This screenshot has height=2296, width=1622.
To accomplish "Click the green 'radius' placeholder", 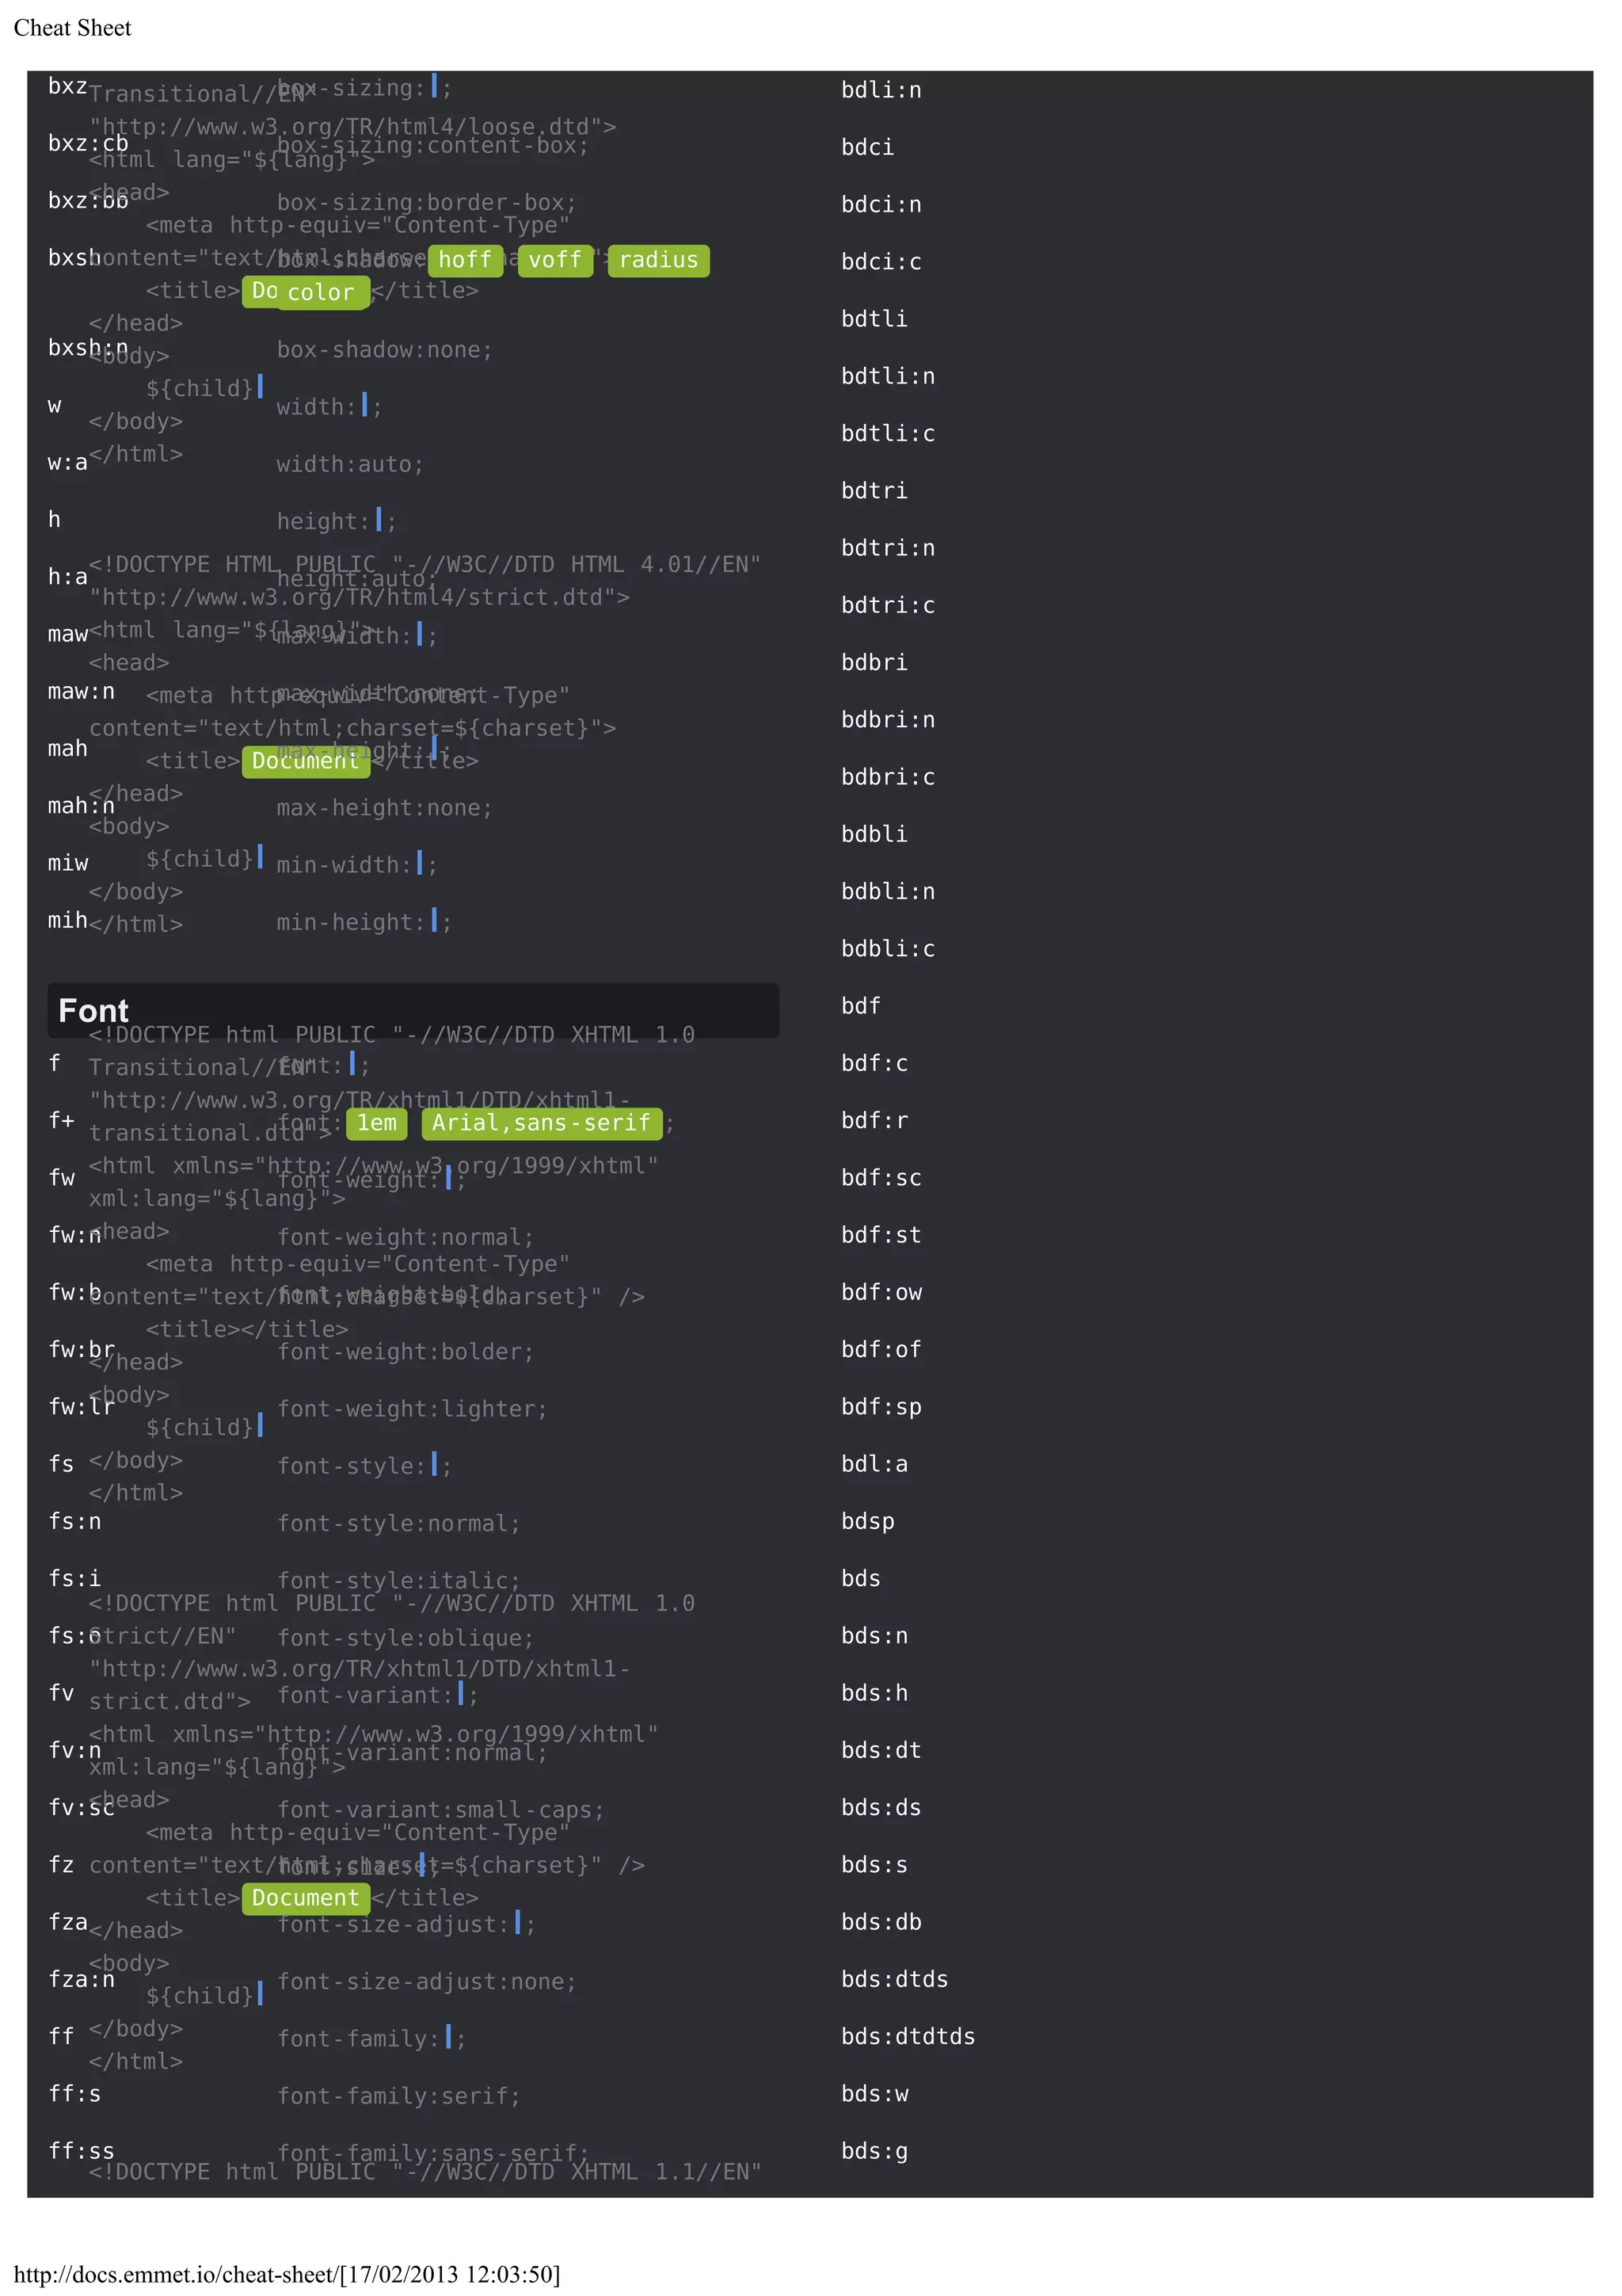I will pyautogui.click(x=657, y=260).
